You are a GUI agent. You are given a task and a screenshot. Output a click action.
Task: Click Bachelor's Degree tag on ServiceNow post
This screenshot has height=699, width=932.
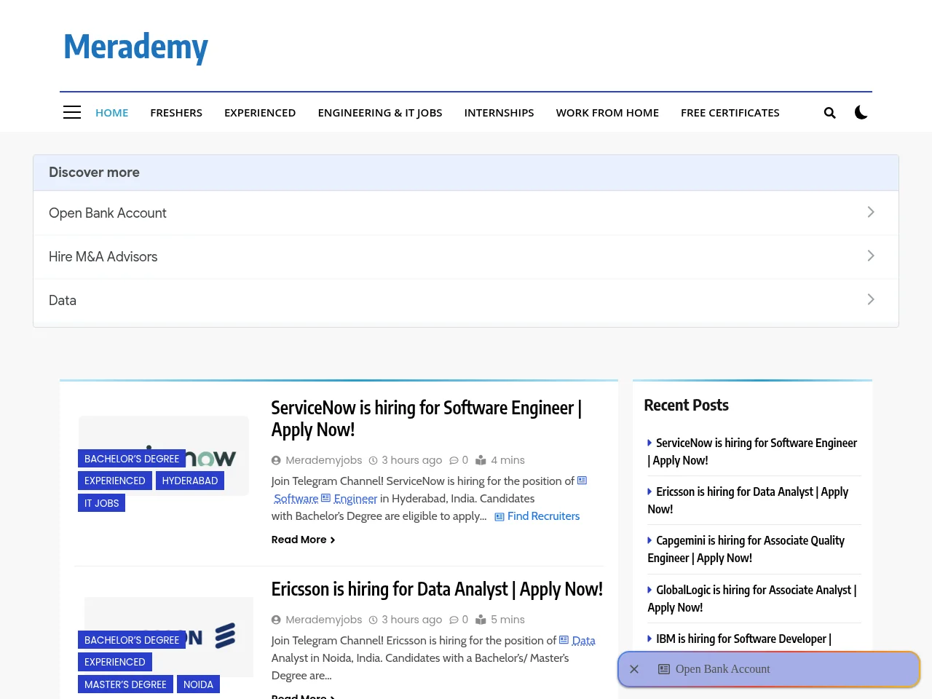tap(132, 459)
